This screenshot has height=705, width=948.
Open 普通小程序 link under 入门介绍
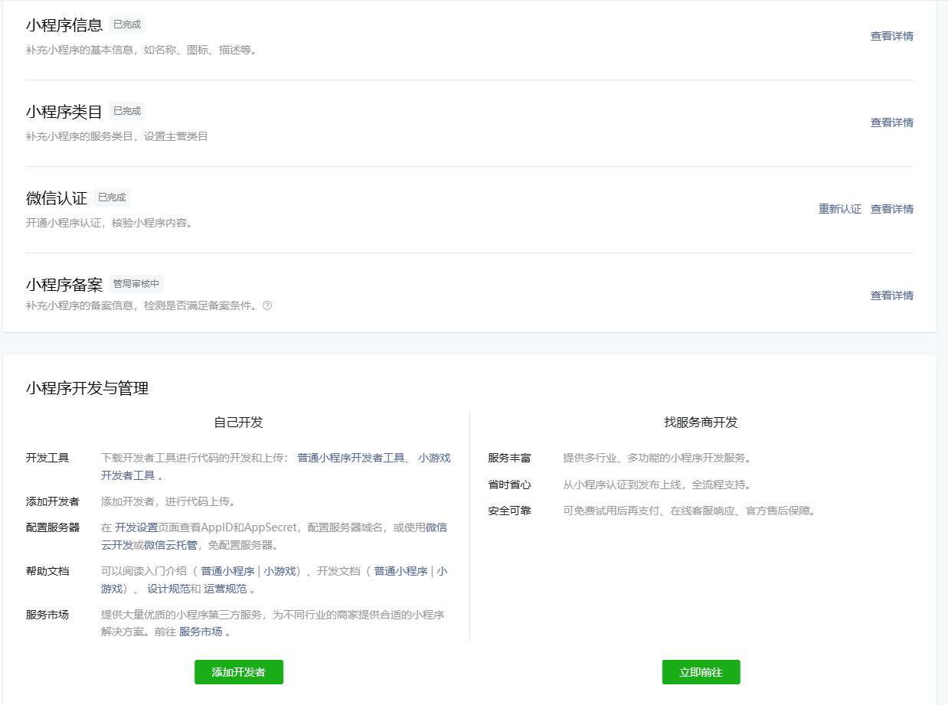point(227,571)
